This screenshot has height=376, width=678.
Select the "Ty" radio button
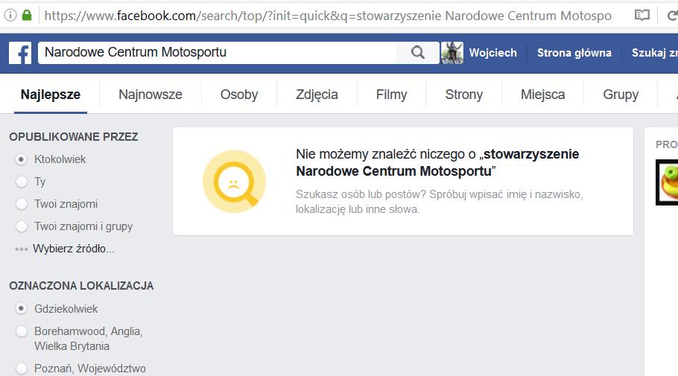21,182
